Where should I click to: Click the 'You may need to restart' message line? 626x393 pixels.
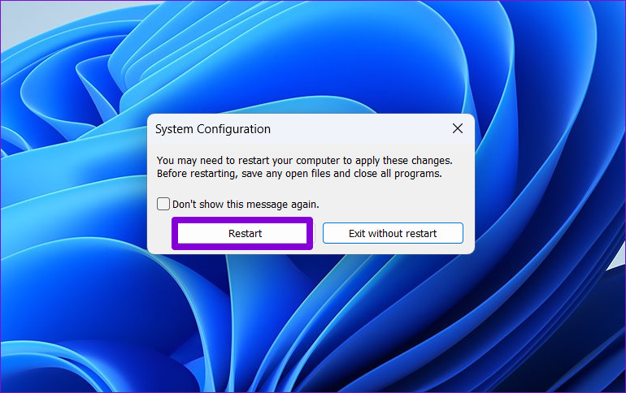304,161
